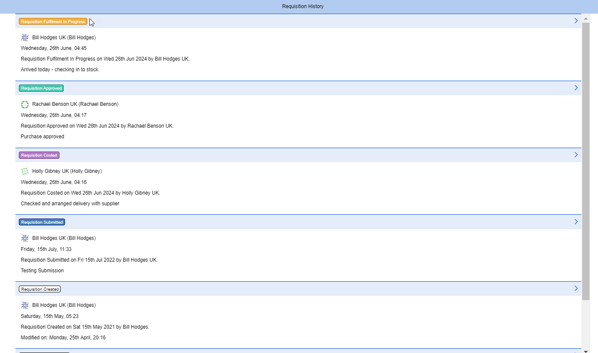Viewport: 598px width, 353px height.
Task: Click Bill Hodges avatar in Requisition Submitted entry
Action: (25, 238)
